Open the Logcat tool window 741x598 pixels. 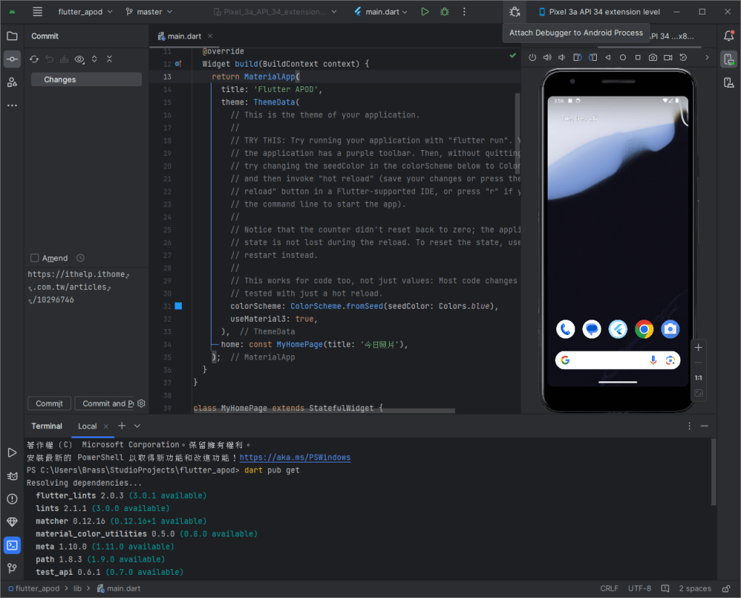click(x=12, y=476)
